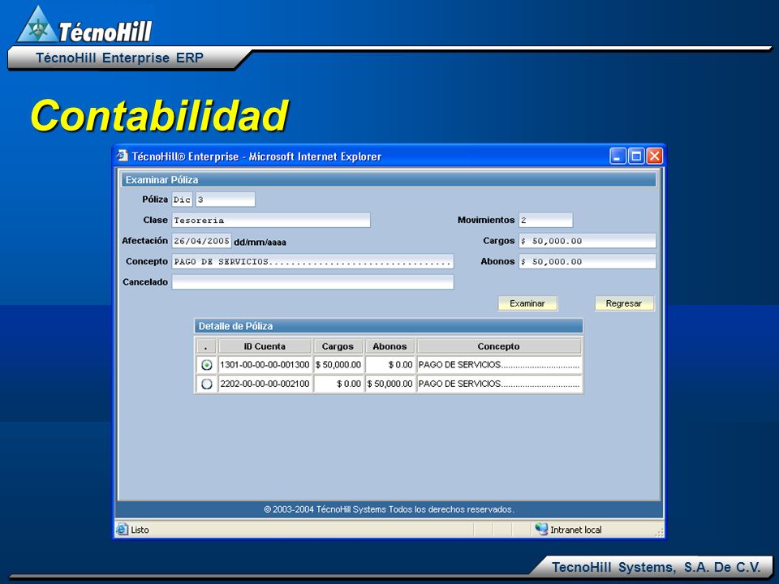Click account 2202-00-00-00-002100 cell
This screenshot has height=584, width=779.
click(x=265, y=384)
